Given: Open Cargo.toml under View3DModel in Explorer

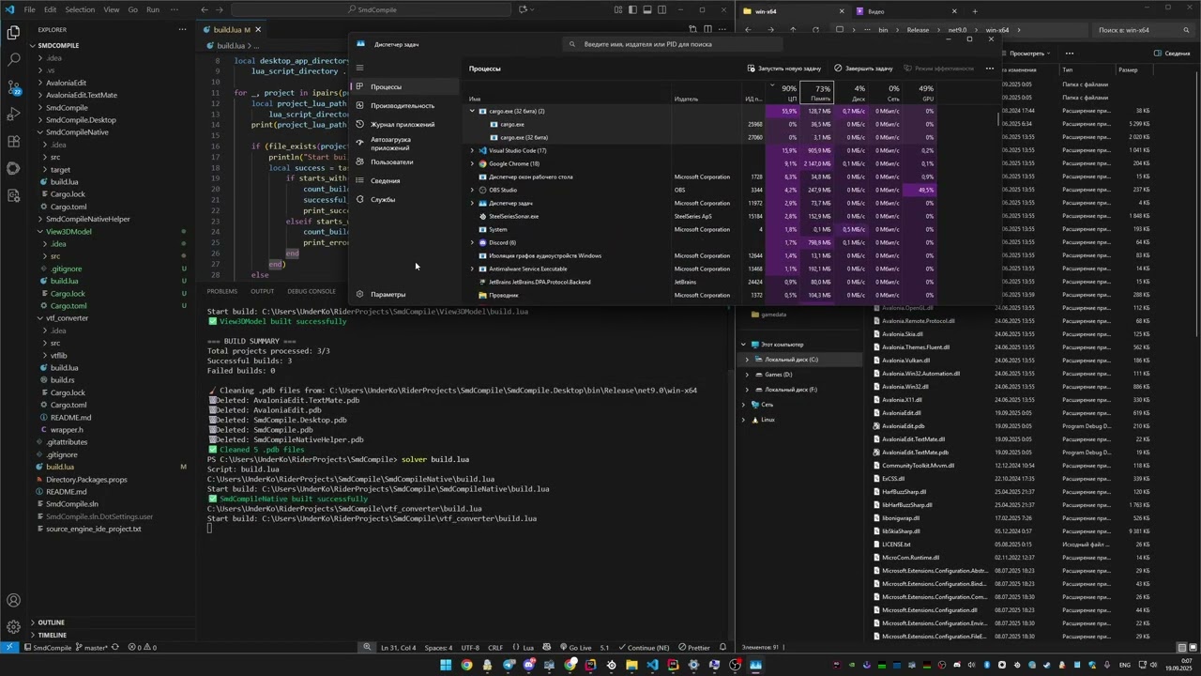Looking at the screenshot, I should (68, 306).
